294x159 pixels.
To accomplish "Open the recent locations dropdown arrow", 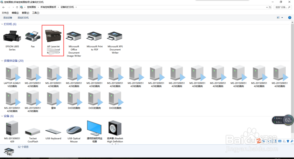I will tap(13, 7).
